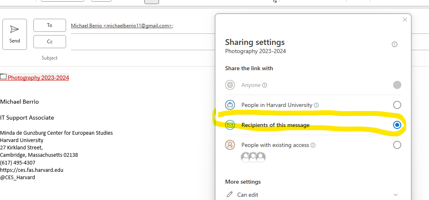Viewport: 429px width, 200px height.
Task: Open the To recipients picker
Action: coord(49,25)
